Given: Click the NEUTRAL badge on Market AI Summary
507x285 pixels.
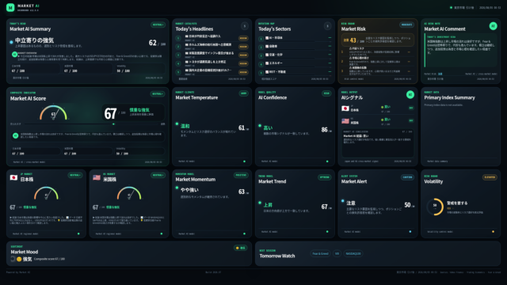Looking at the screenshot, I should pyautogui.click(x=158, y=25).
